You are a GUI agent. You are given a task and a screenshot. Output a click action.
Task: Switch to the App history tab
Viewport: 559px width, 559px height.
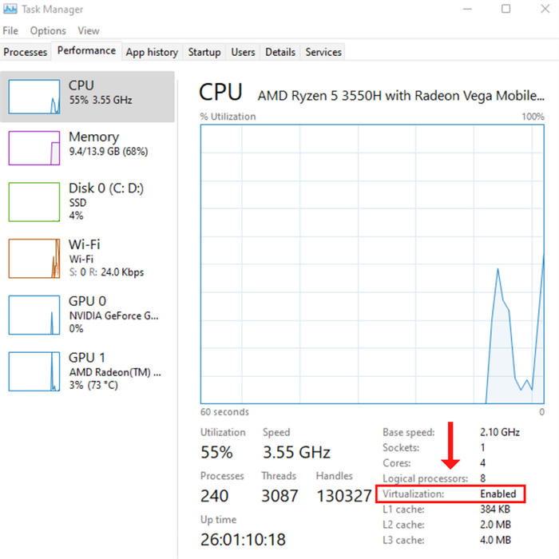(152, 52)
